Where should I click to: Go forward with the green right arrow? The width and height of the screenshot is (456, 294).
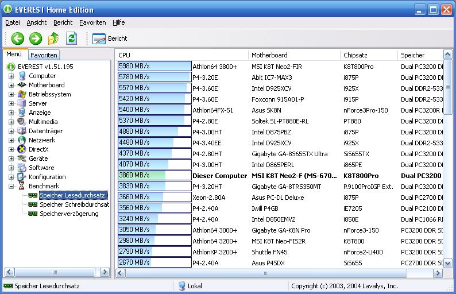coord(36,38)
